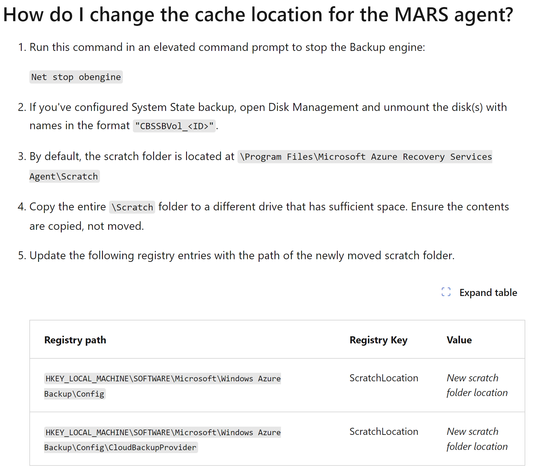Click the second ScratchLocation registry key cell
This screenshot has height=474, width=537.
click(x=384, y=431)
